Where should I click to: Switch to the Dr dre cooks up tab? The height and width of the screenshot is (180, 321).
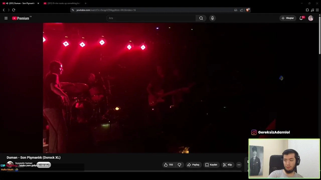point(62,3)
